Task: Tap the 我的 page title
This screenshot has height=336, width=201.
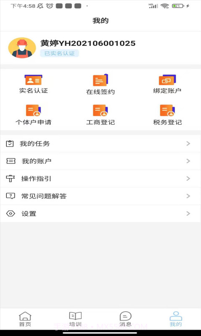Action: coord(100,21)
